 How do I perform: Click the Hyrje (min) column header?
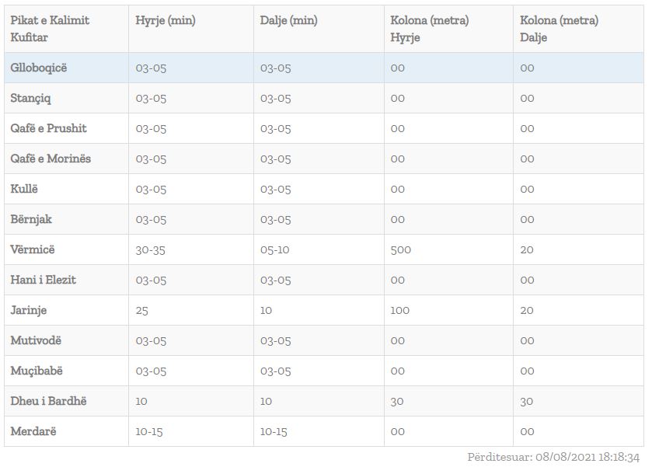pos(165,20)
